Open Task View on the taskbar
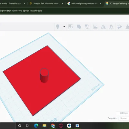The image size is (129, 129). (28, 125)
